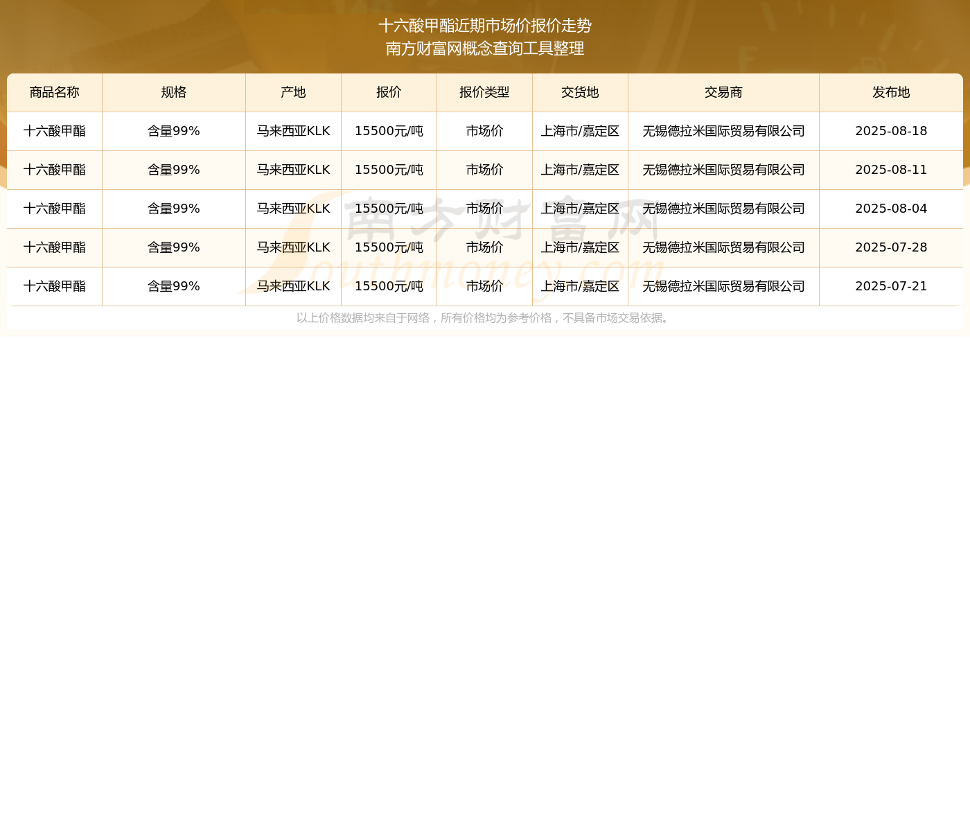The width and height of the screenshot is (970, 835).
Task: Select date cell 2025-08-11
Action: click(x=891, y=170)
